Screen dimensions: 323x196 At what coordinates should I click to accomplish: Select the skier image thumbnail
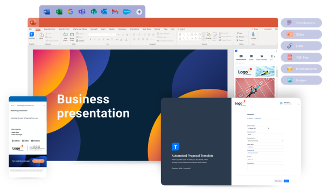click(265, 72)
